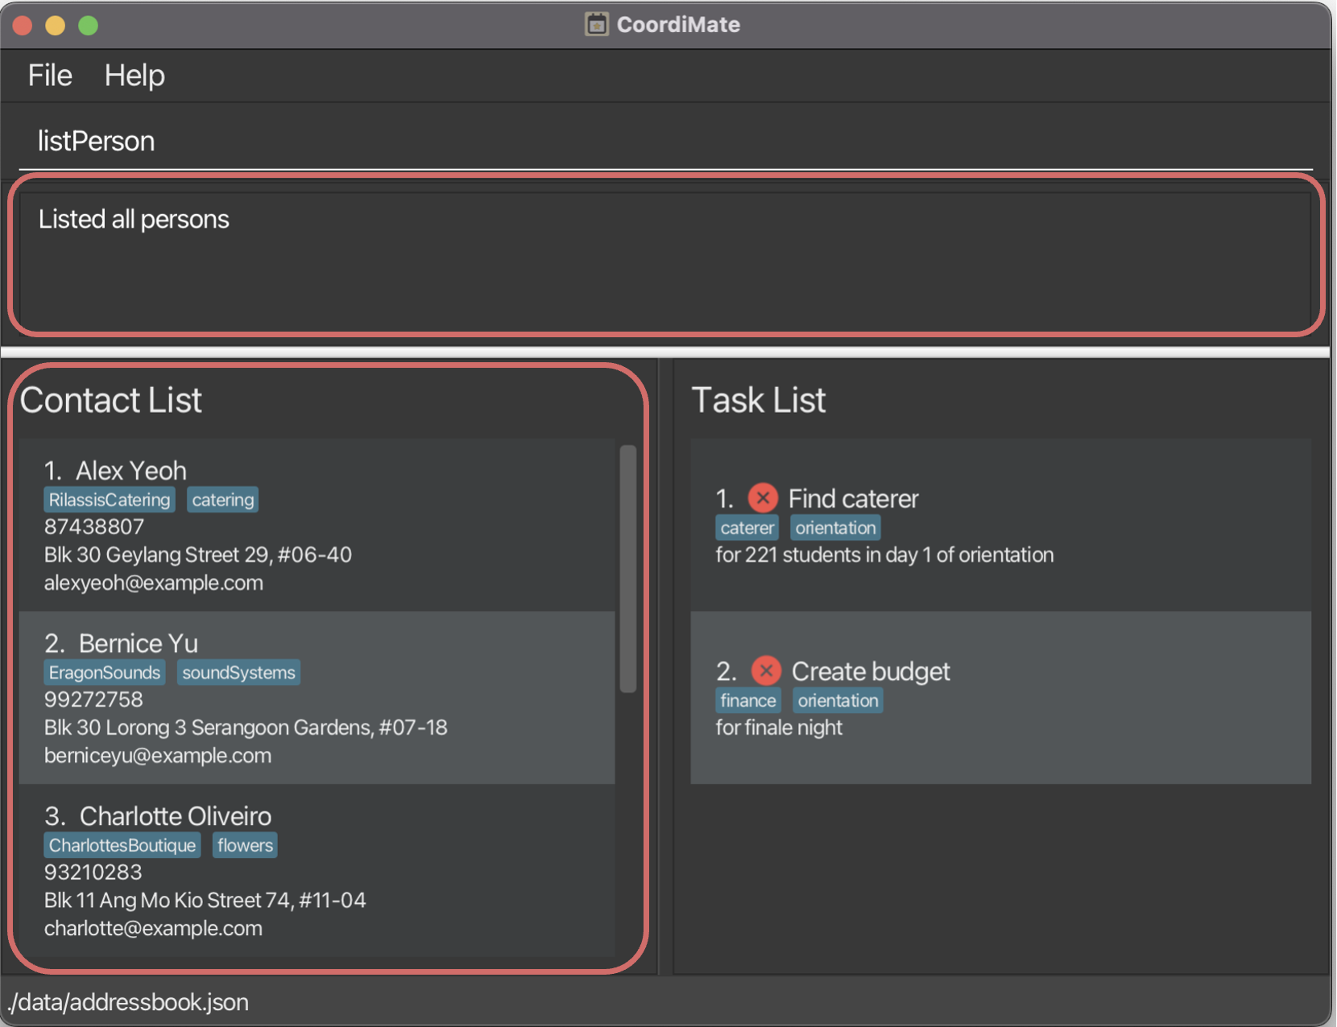Select the Alex Yeoh contact card
The image size is (1337, 1027).
(x=317, y=525)
